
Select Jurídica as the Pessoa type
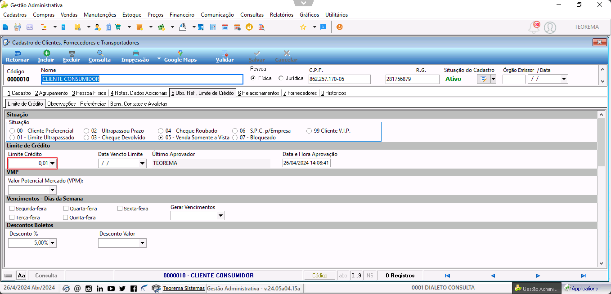click(x=281, y=78)
